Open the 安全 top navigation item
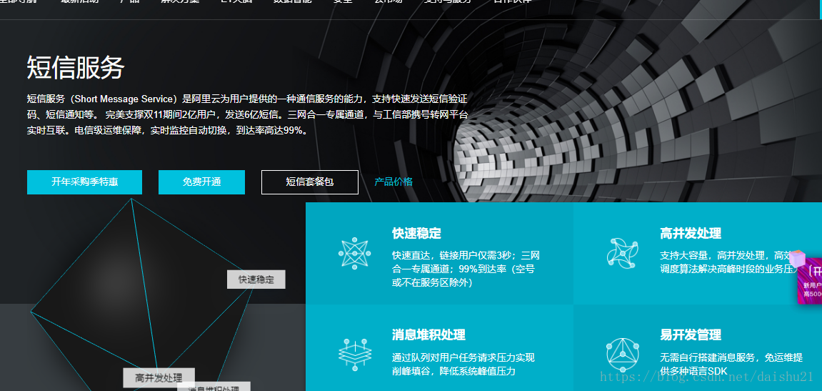The width and height of the screenshot is (822, 391). coord(343,1)
